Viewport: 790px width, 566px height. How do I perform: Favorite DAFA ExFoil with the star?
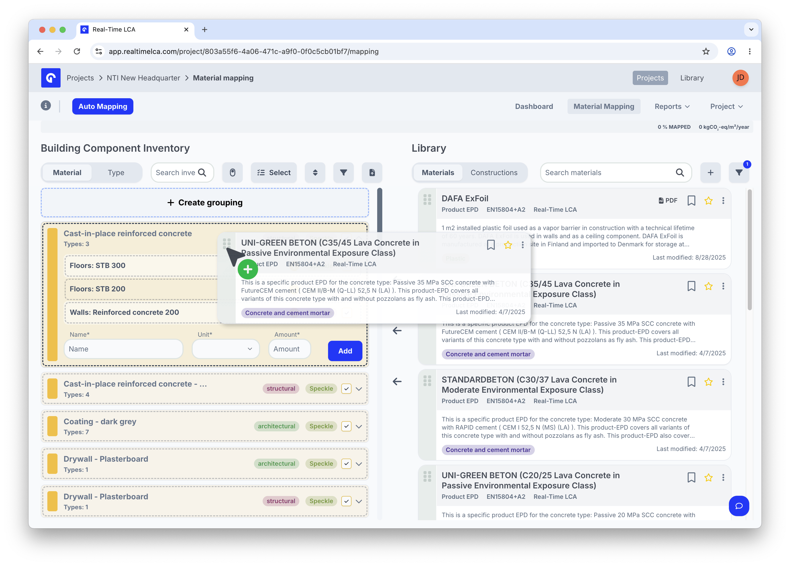(708, 201)
